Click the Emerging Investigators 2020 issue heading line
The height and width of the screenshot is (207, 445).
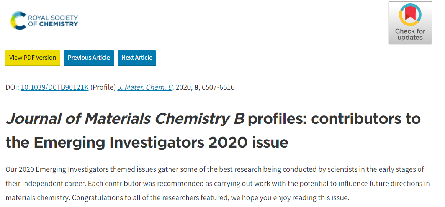[x=147, y=143]
